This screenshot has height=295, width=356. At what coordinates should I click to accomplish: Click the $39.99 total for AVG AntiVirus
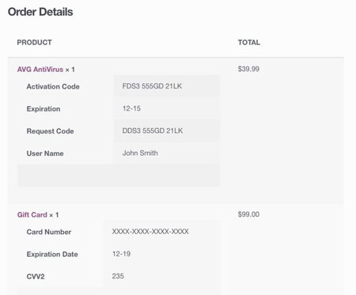point(248,69)
